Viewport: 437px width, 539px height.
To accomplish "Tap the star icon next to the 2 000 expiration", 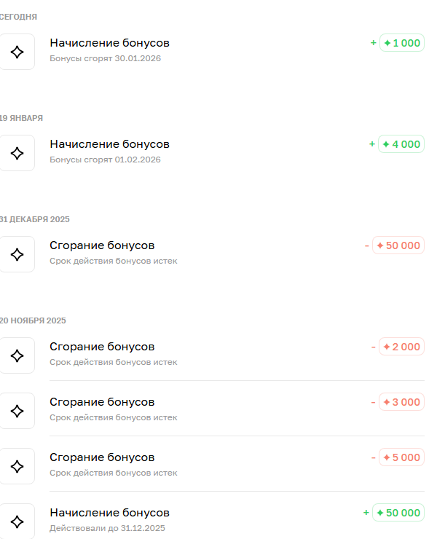I will pos(17,355).
